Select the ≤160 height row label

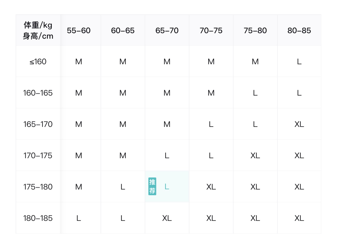(38, 62)
